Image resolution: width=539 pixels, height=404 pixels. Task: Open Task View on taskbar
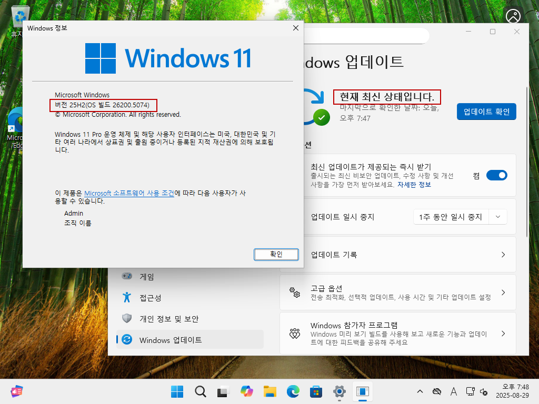point(223,391)
